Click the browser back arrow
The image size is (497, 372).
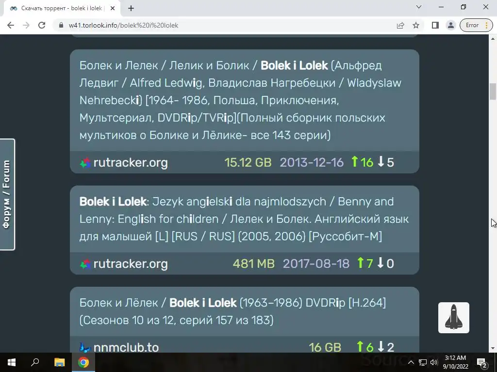point(11,25)
